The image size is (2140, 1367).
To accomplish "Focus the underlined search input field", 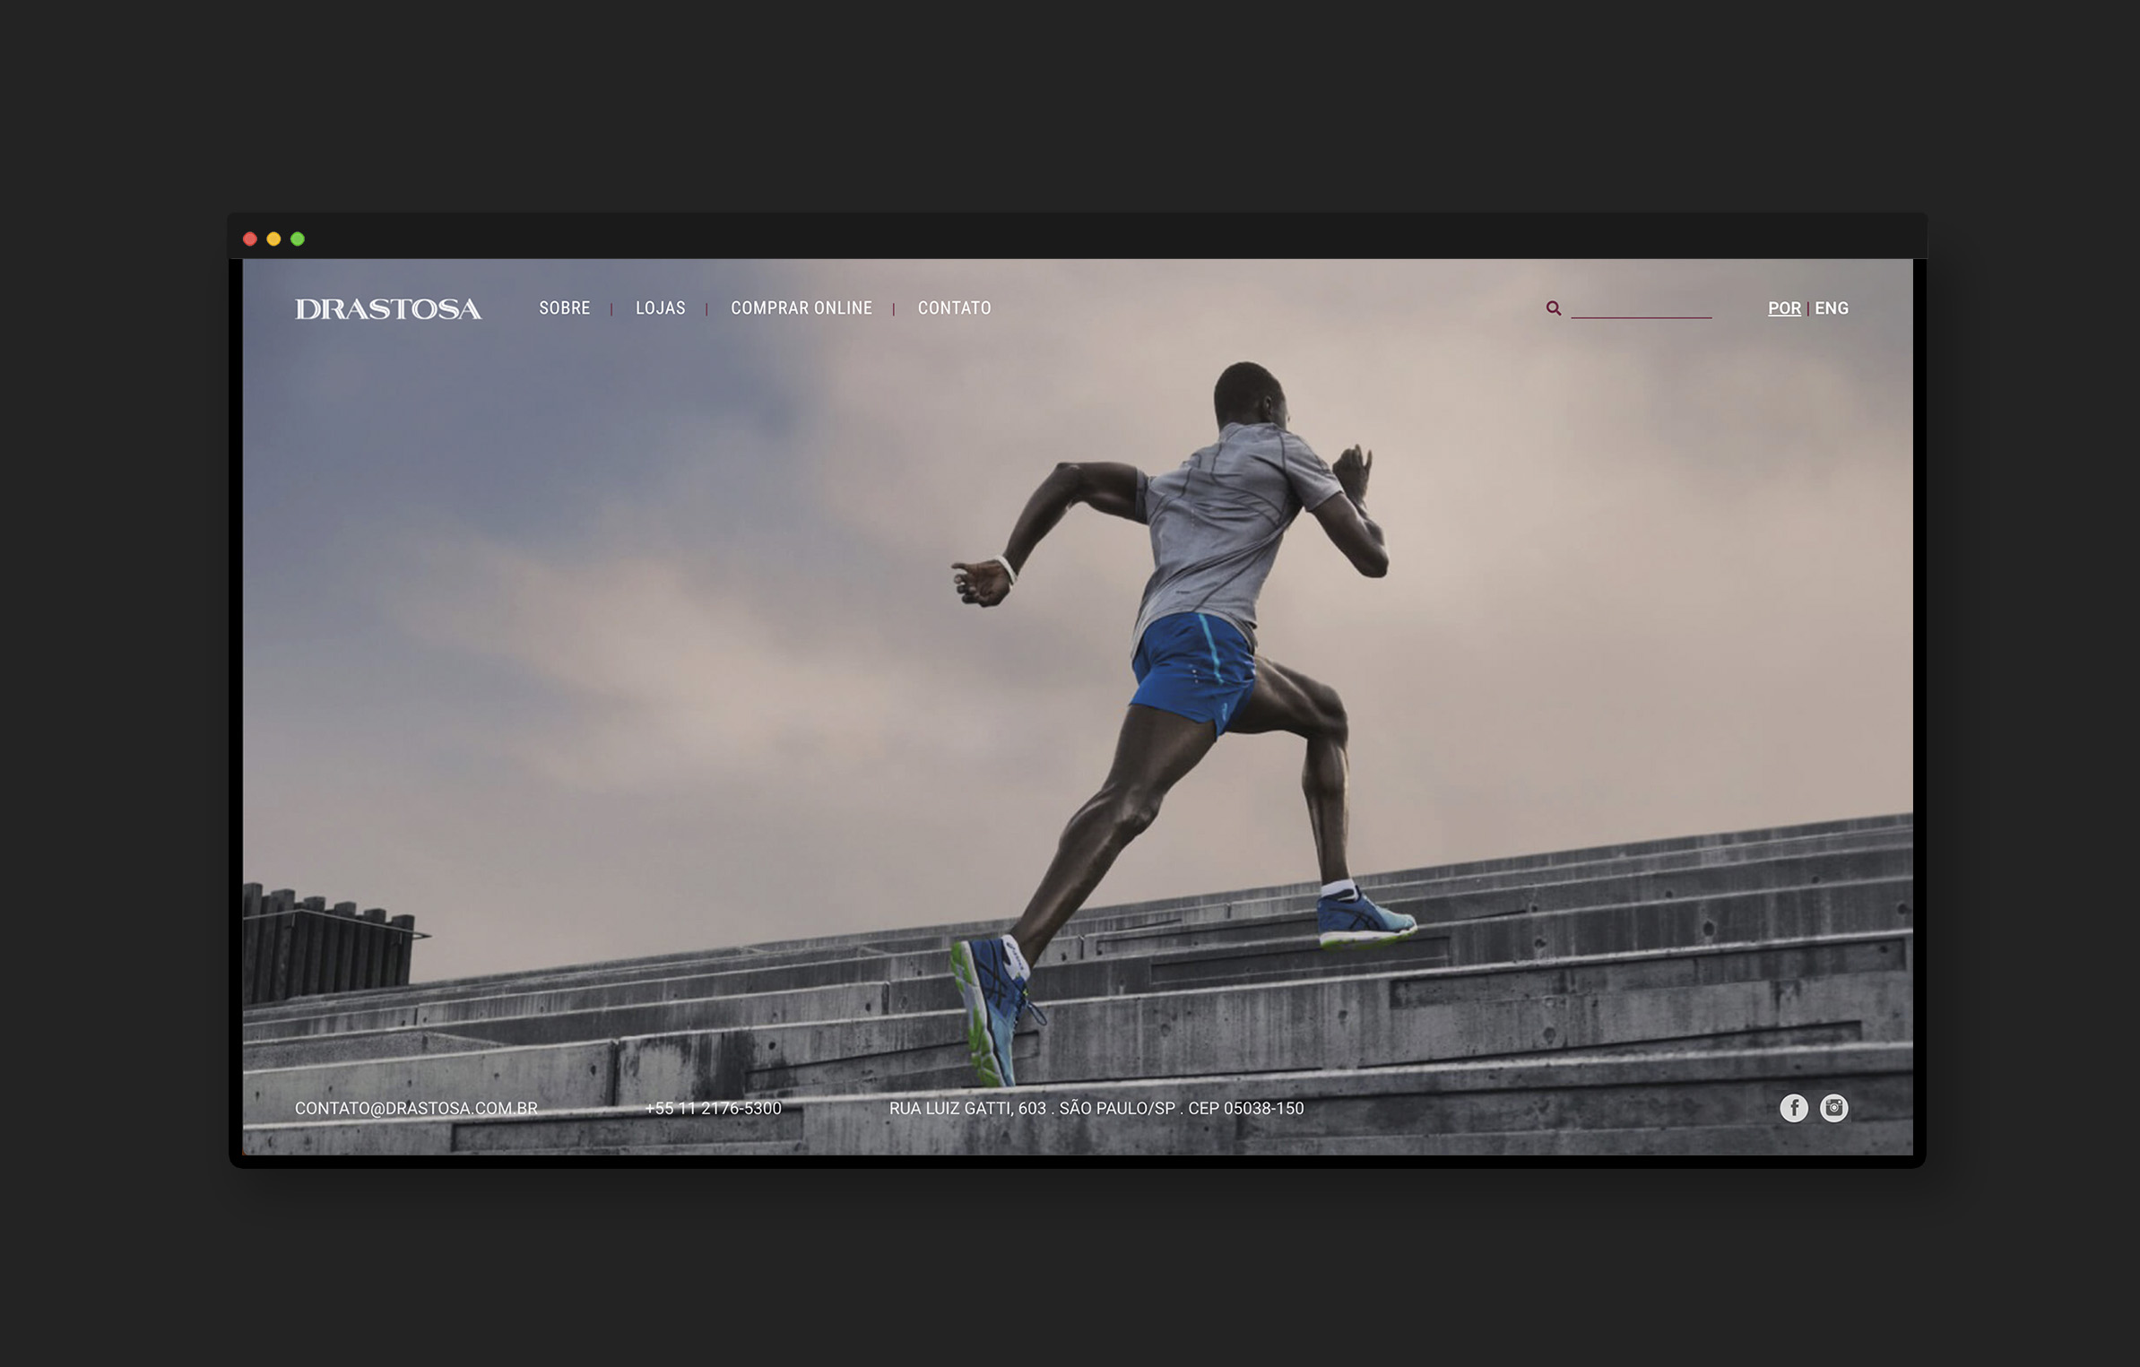I will pyautogui.click(x=1641, y=307).
